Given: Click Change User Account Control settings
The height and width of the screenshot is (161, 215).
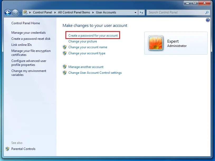Looking at the screenshot, I should pos(95,73).
